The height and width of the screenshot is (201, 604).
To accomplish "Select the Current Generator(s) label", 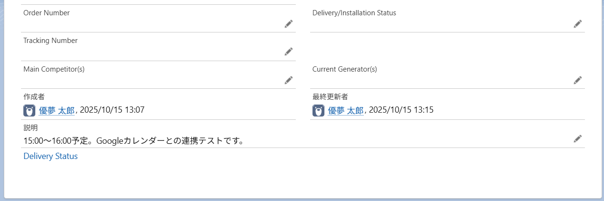I will pyautogui.click(x=344, y=69).
